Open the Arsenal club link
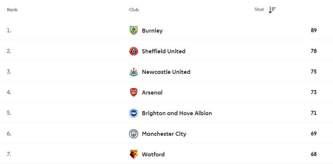333x164 pixels. [152, 93]
